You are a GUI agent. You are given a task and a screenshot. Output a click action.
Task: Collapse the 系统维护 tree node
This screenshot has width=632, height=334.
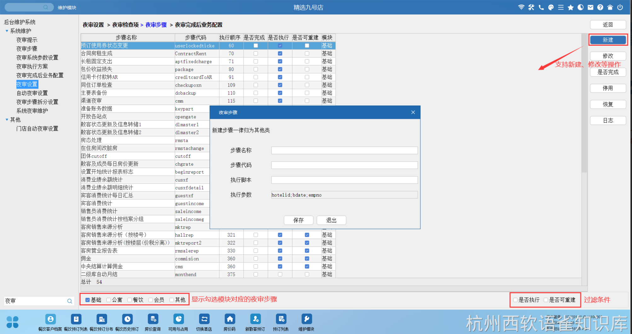point(7,31)
